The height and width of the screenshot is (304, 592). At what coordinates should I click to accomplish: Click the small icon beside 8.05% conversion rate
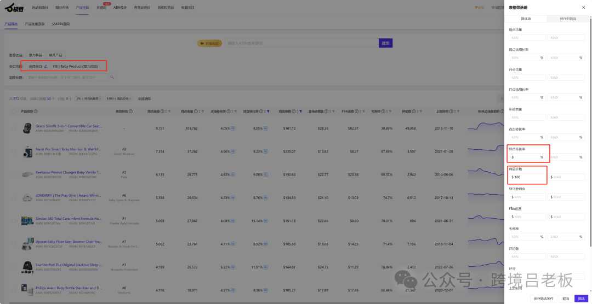pos(266,128)
